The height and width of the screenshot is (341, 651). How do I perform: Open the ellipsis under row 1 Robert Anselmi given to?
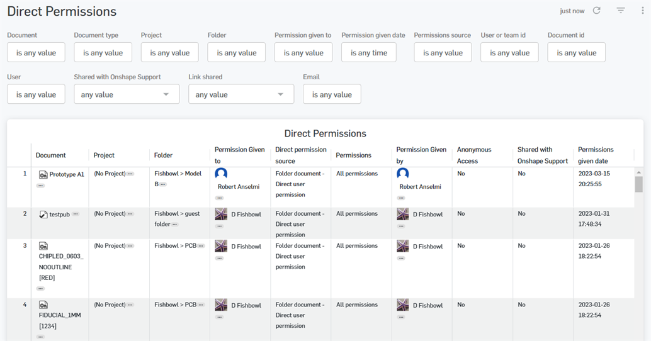point(219,198)
